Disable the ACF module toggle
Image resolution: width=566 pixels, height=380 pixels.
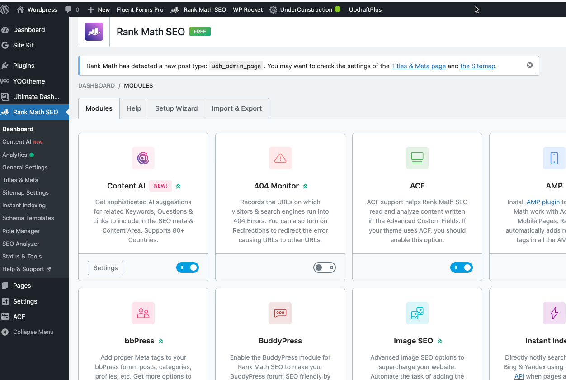click(x=462, y=268)
